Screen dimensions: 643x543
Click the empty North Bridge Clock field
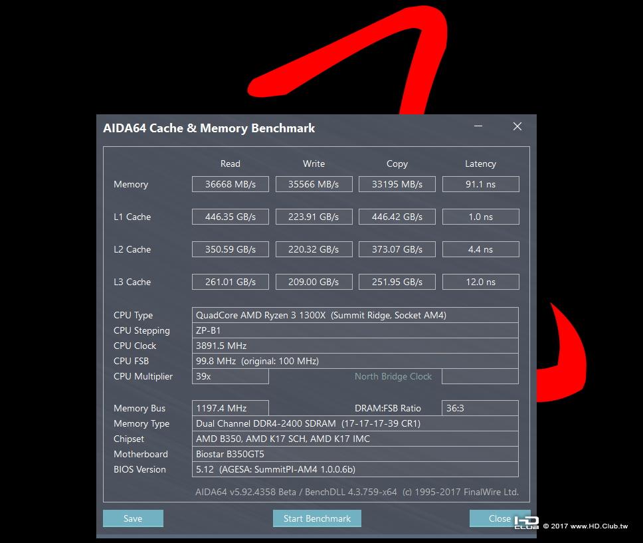tap(480, 376)
